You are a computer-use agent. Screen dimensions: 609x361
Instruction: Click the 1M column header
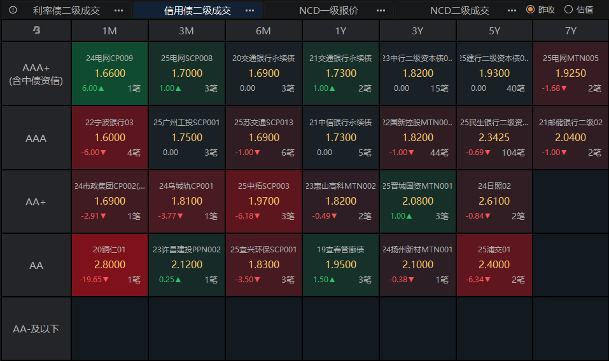pos(109,31)
